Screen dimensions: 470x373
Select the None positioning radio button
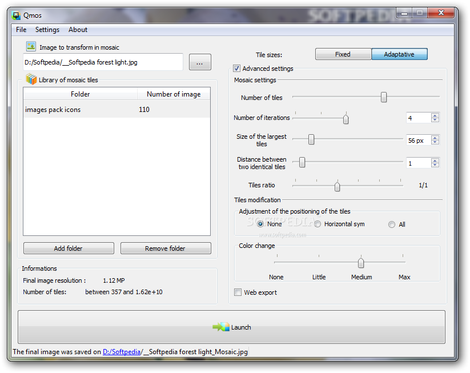pyautogui.click(x=260, y=224)
